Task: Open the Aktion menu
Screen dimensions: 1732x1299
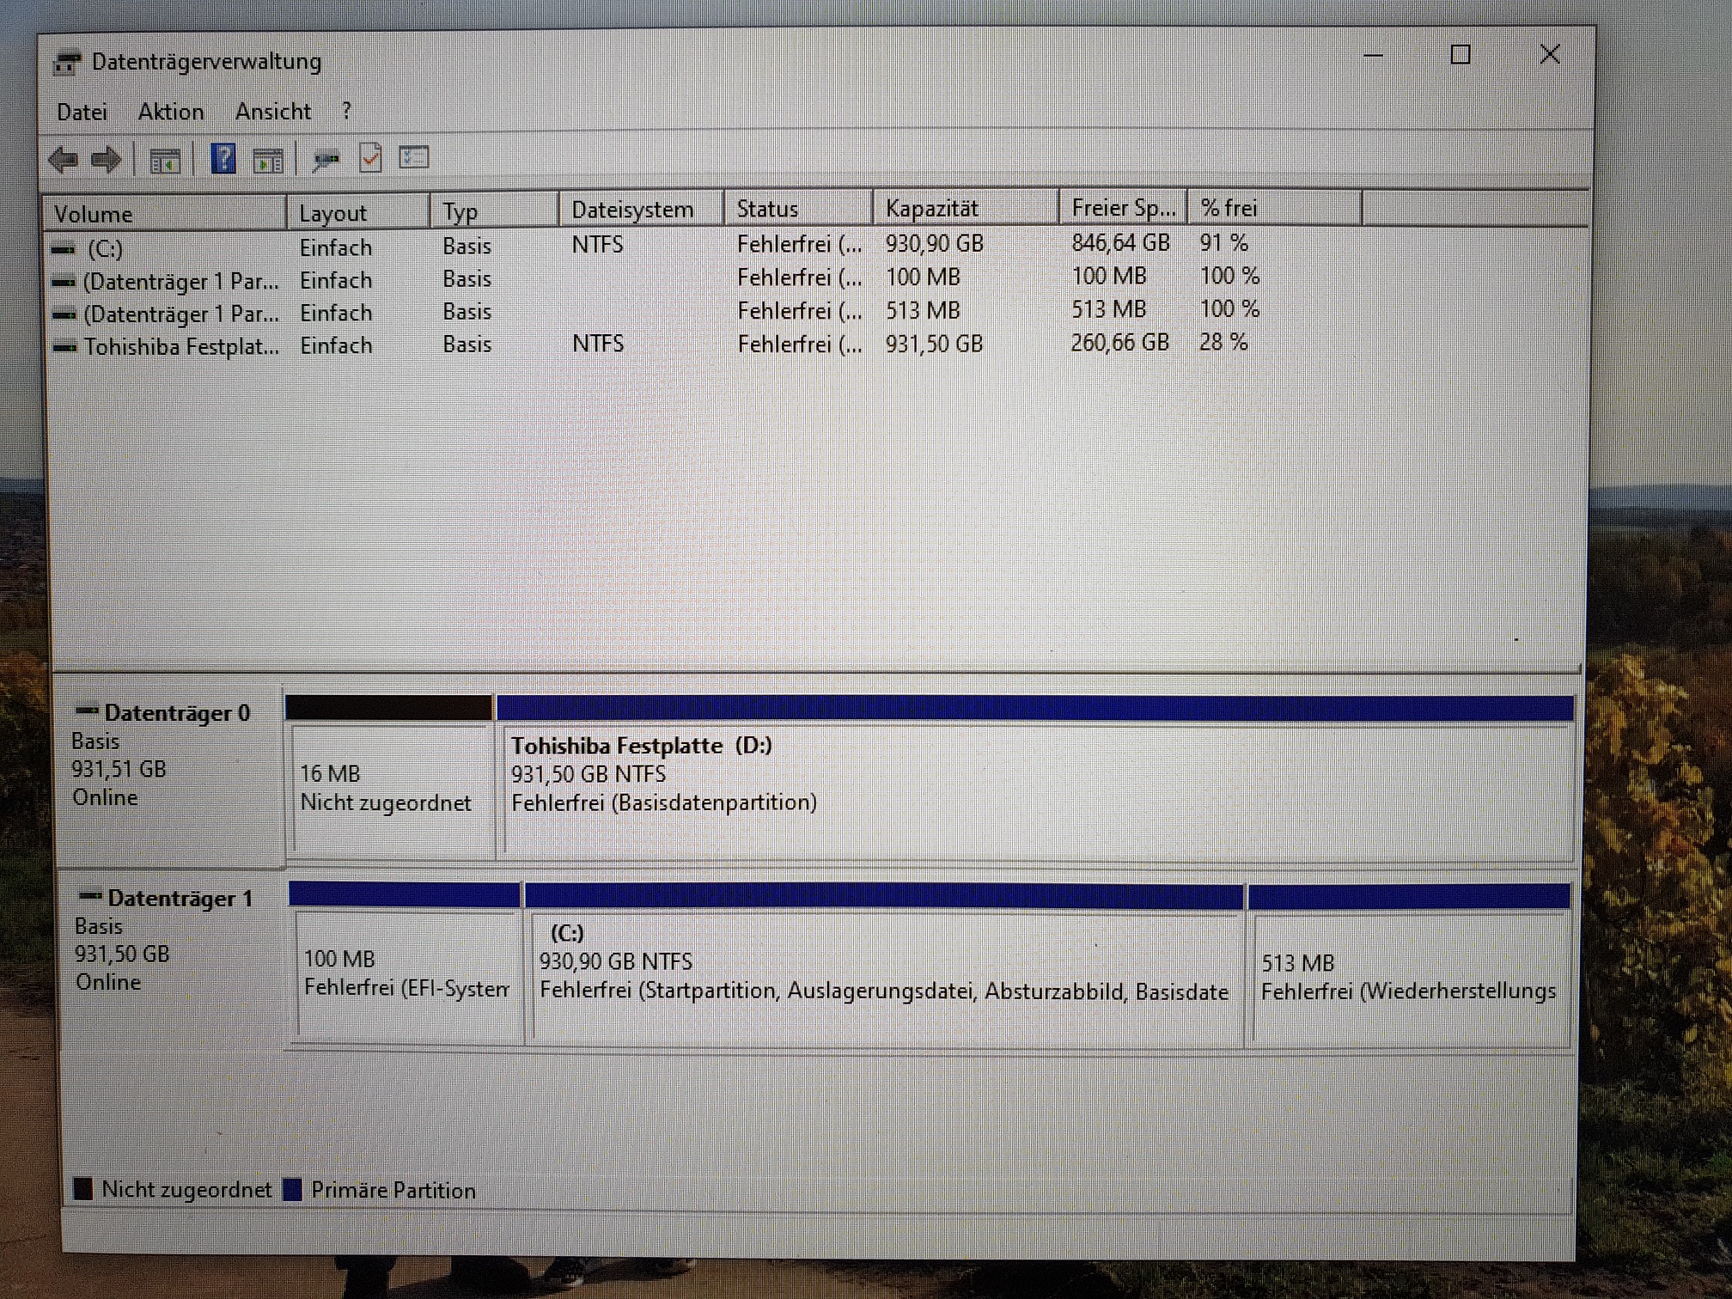Action: [171, 112]
